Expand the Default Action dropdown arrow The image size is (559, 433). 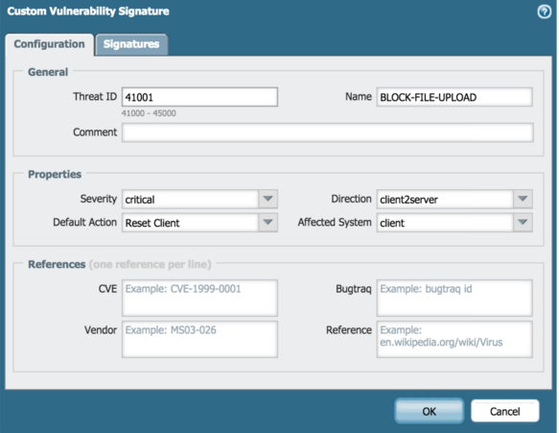(x=268, y=223)
